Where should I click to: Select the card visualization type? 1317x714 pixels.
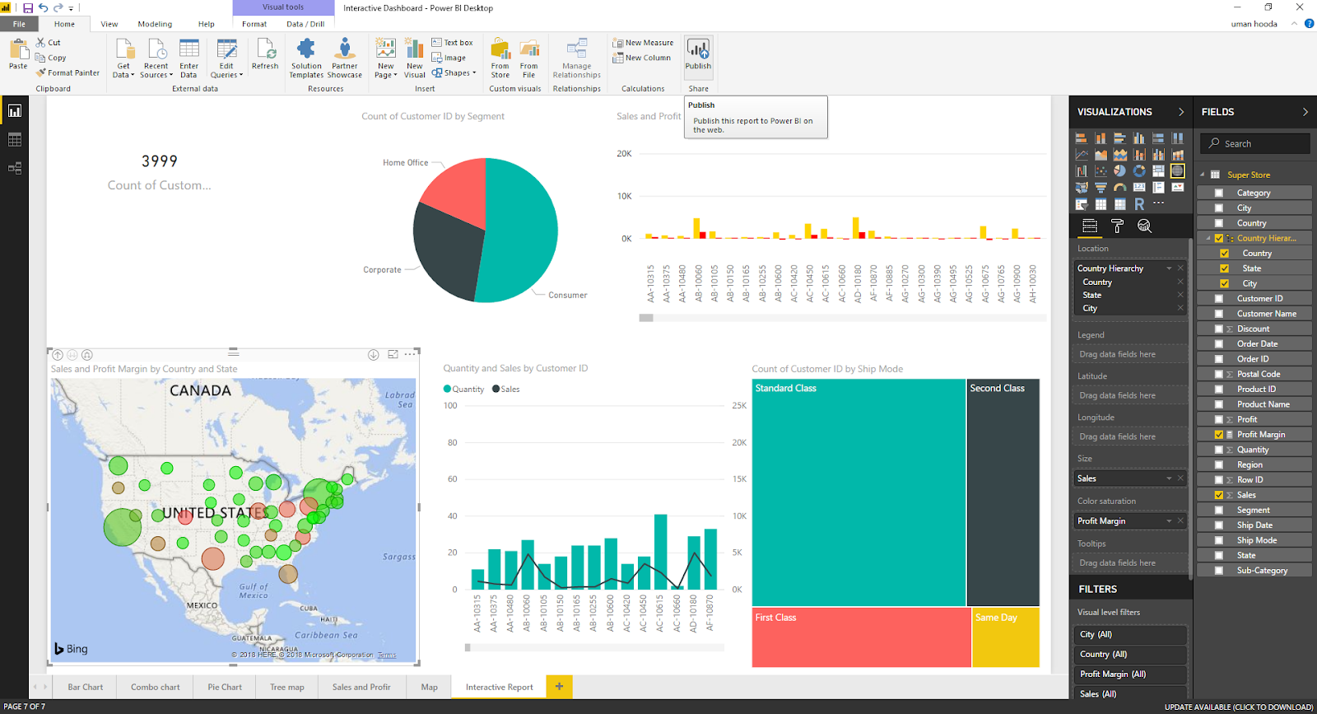[1139, 187]
